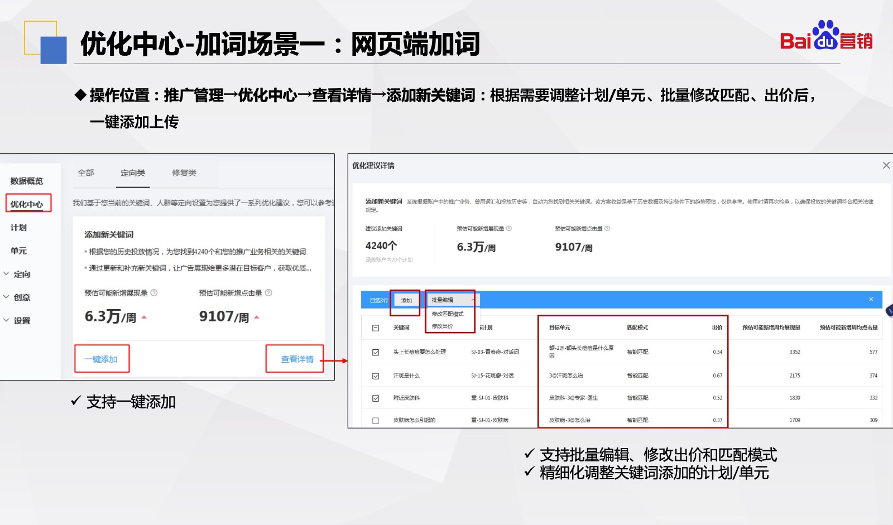893x525 pixels.
Task: Click help icon beside 预估可能新增展现量 in left panel
Action: 154,293
